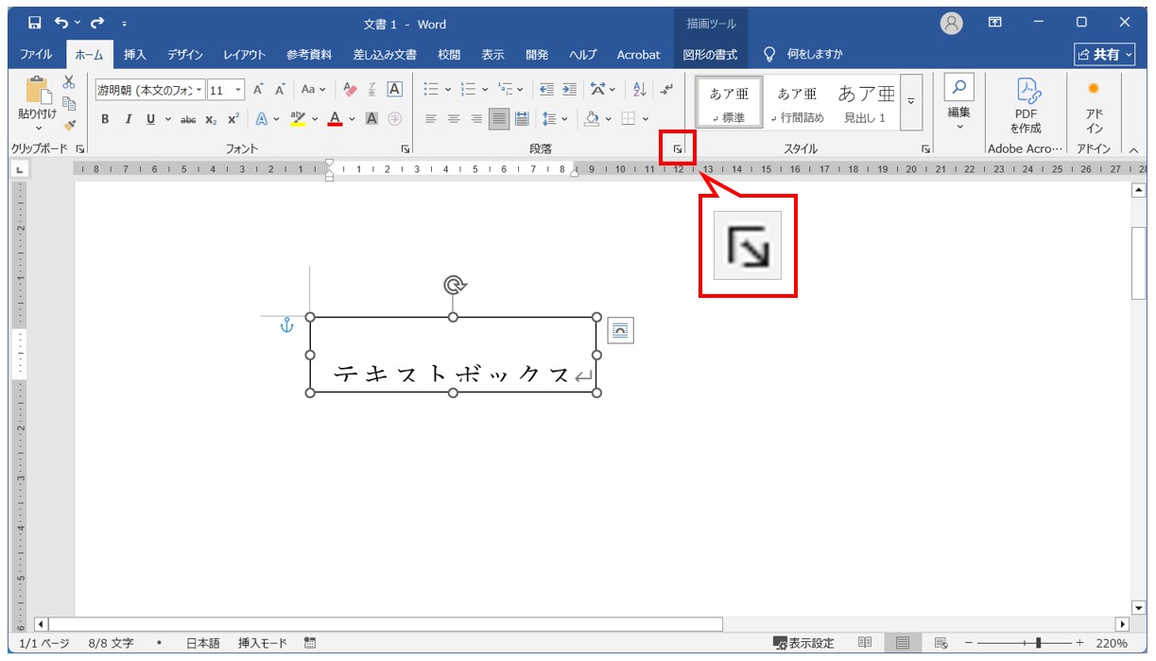Collapse the ribbon with the chevron
The width and height of the screenshot is (1156, 661).
[1133, 149]
